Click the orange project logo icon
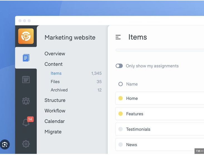Screen dimensions: 204x155 click(x=26, y=36)
